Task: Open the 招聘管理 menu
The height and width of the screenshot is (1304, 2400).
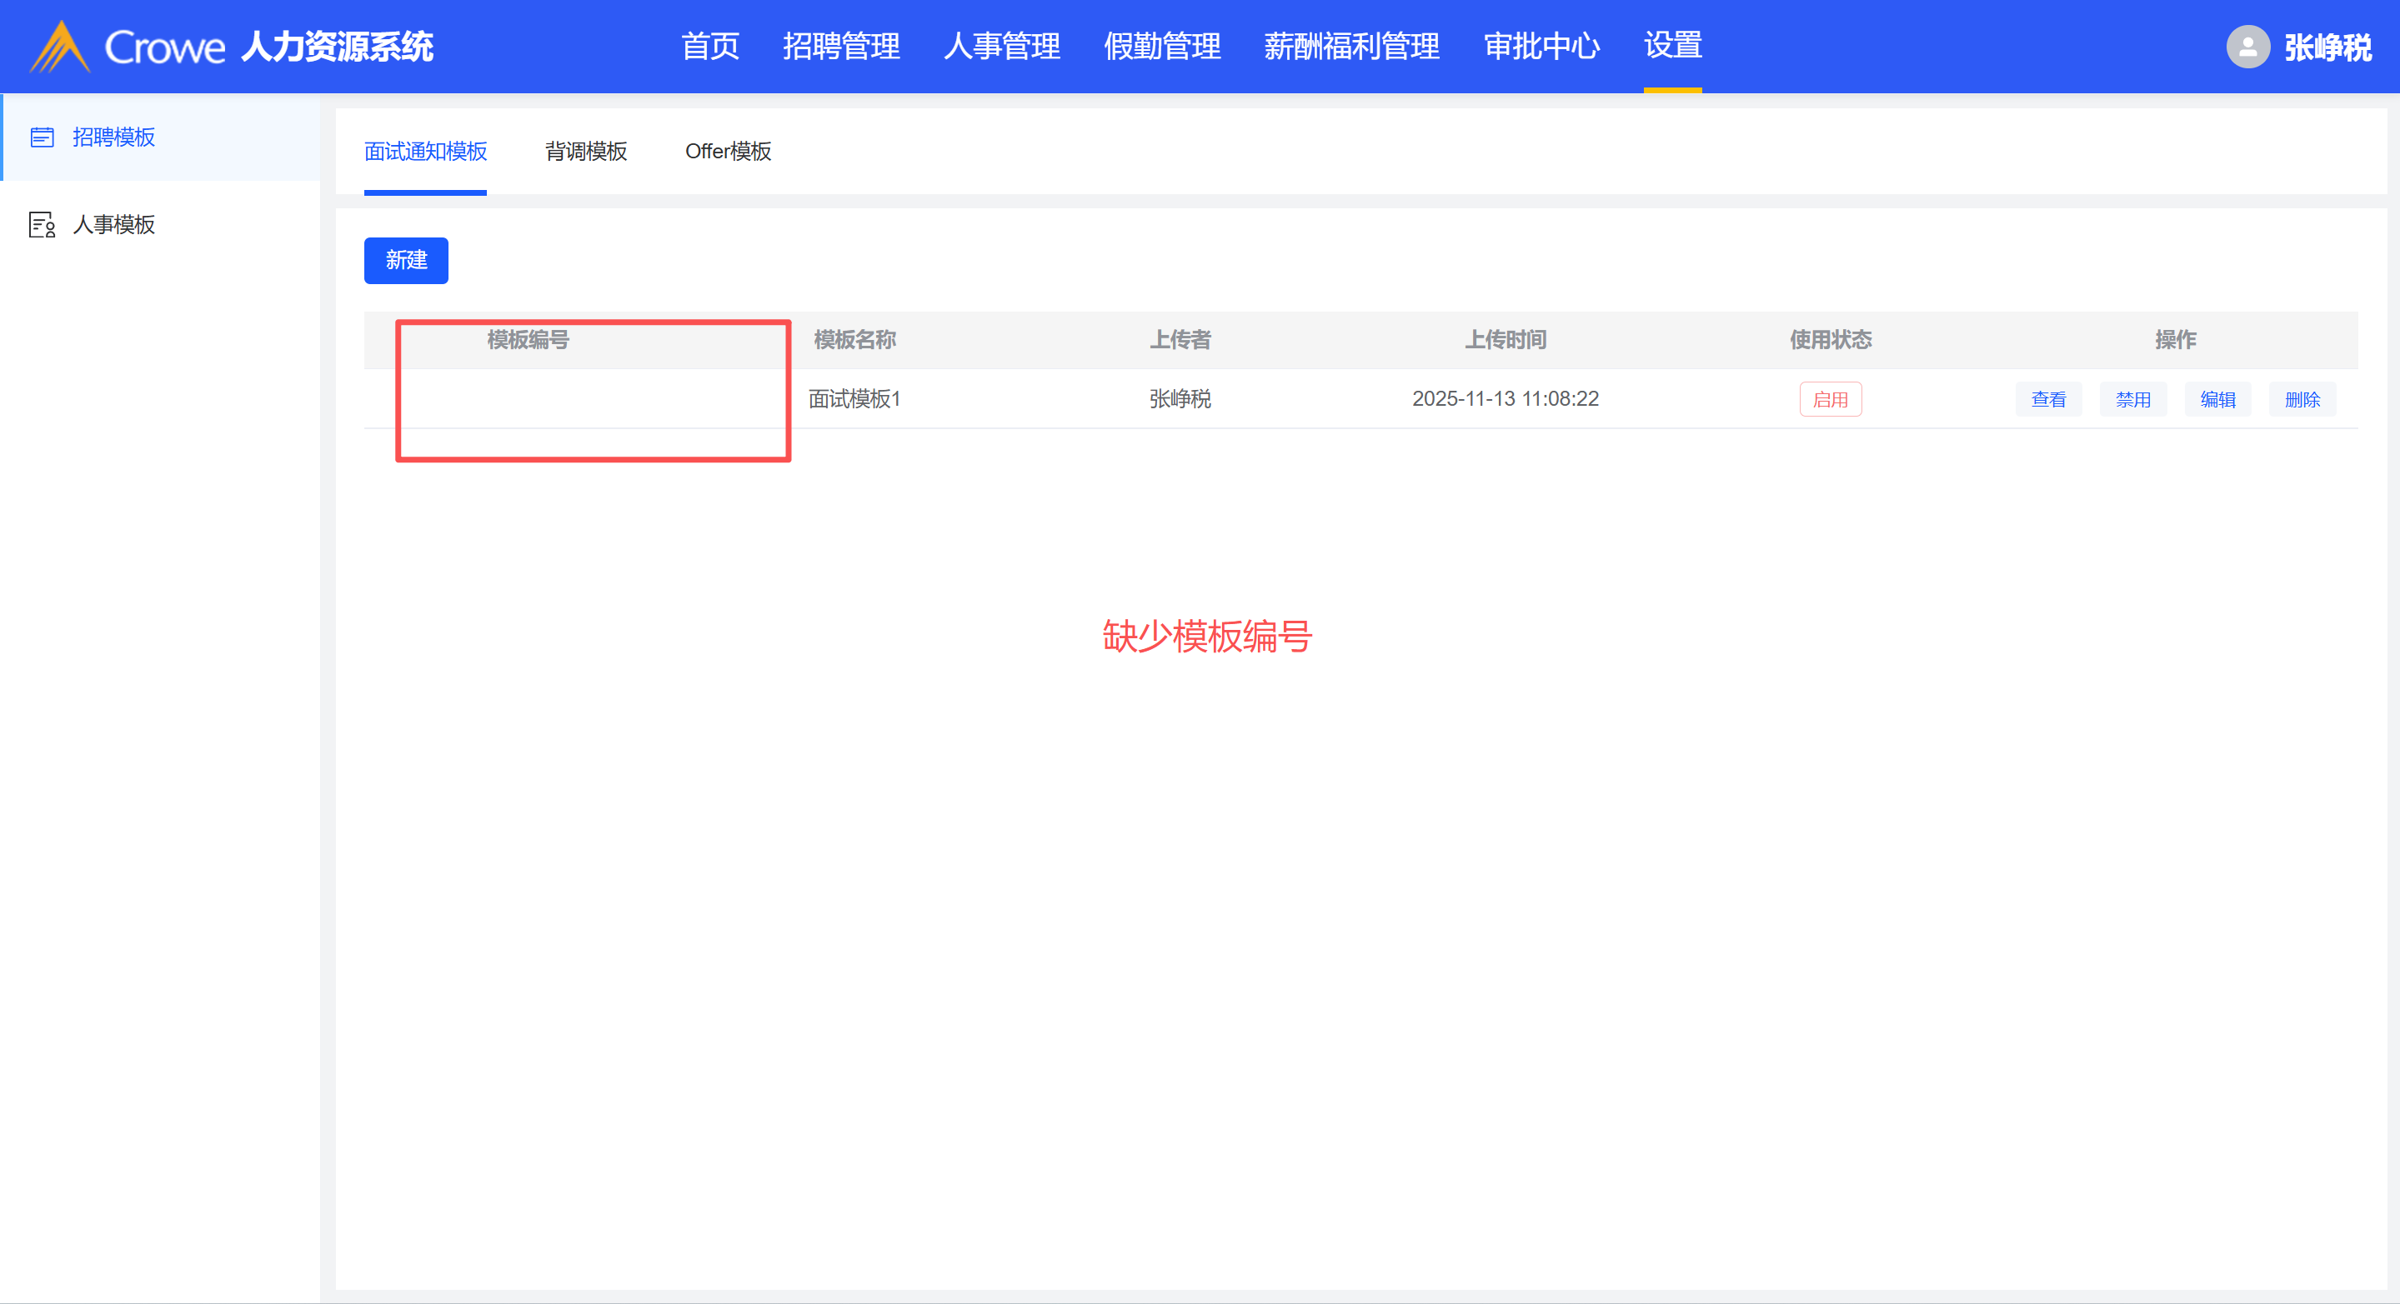Action: click(840, 47)
